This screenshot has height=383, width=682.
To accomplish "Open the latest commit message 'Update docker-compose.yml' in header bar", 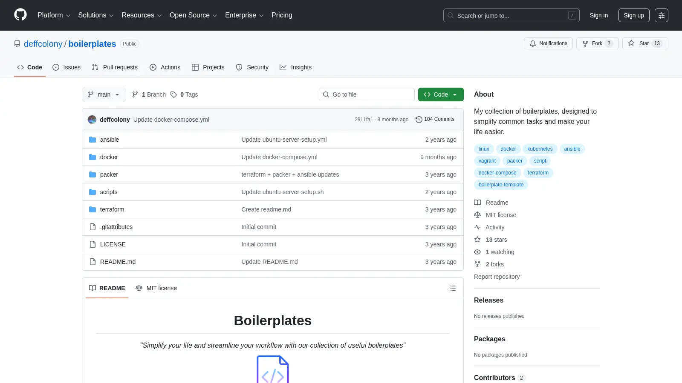I will point(171,120).
